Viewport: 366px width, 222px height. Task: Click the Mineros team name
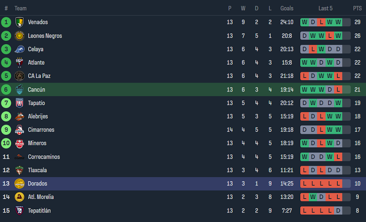tap(37, 143)
